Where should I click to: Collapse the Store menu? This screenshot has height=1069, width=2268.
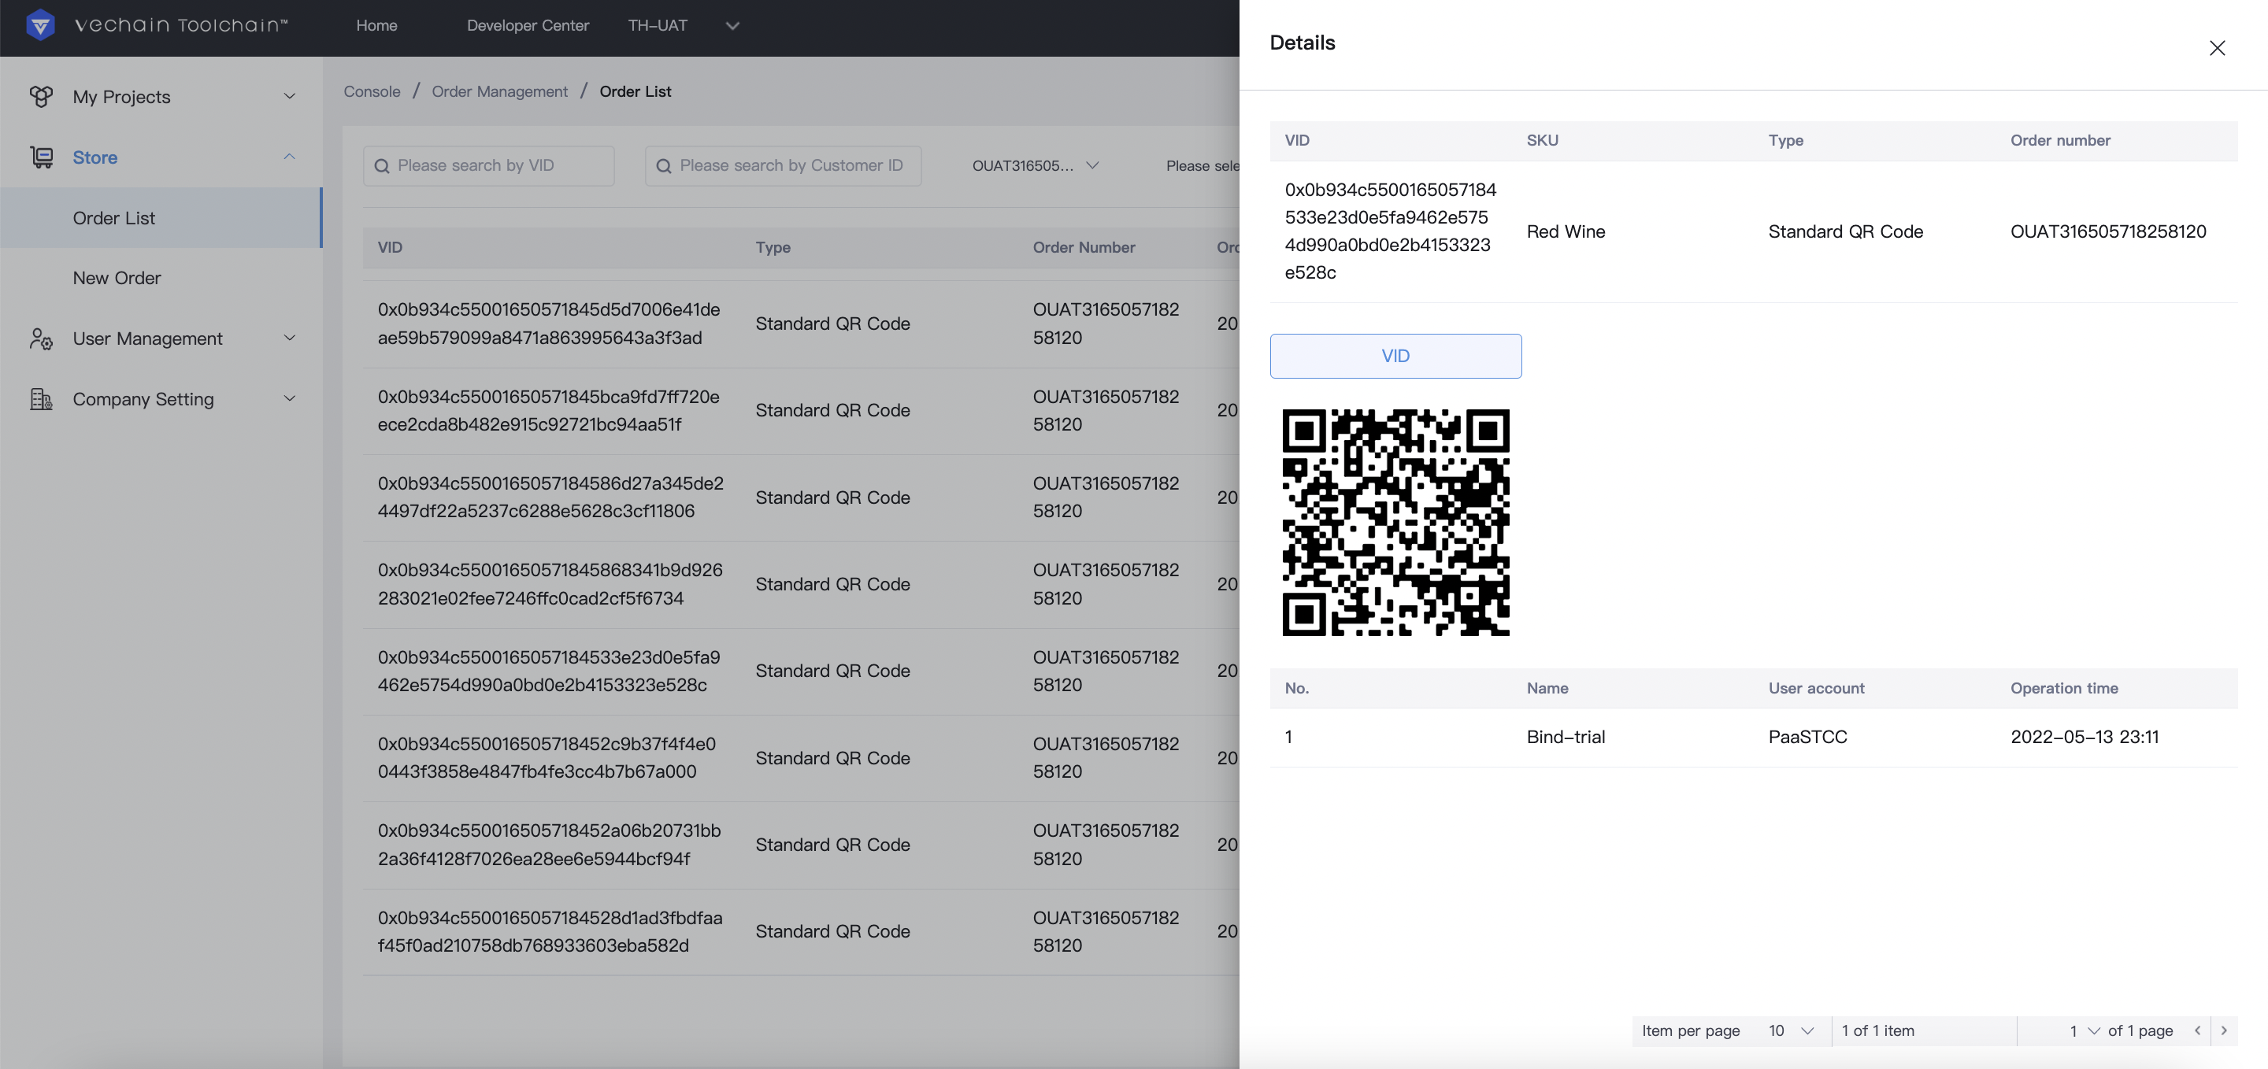tap(290, 157)
